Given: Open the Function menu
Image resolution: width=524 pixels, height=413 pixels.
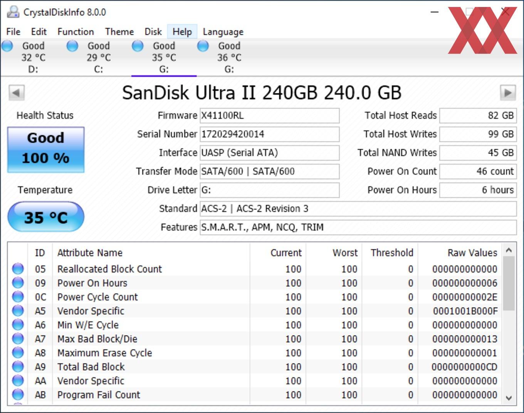Looking at the screenshot, I should [x=76, y=32].
